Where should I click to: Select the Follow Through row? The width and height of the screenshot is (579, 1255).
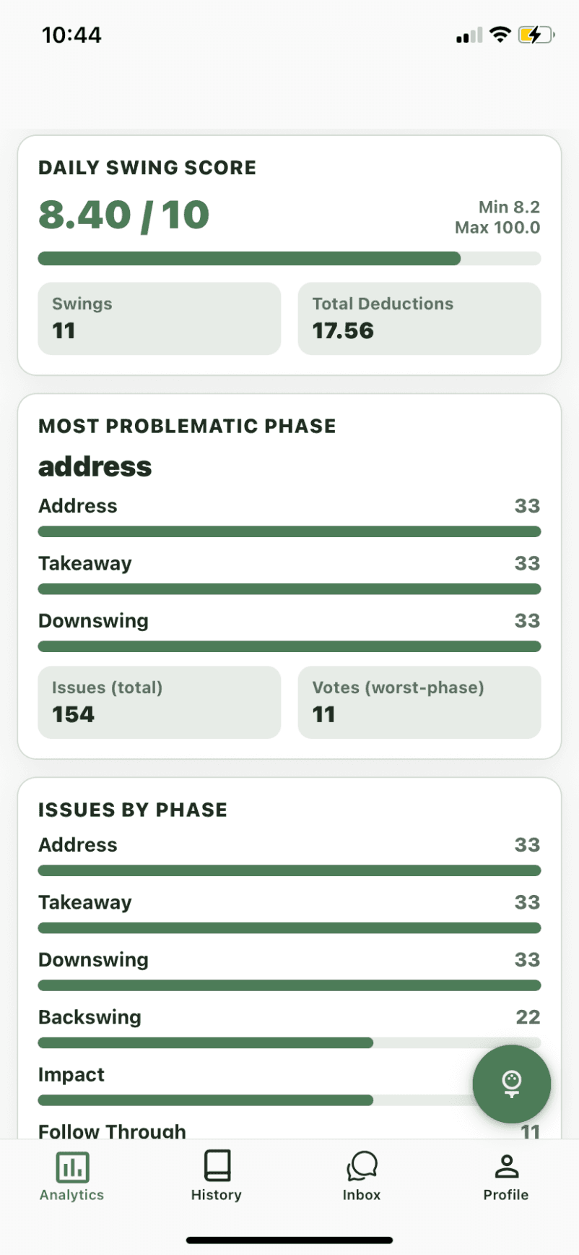112,1131
